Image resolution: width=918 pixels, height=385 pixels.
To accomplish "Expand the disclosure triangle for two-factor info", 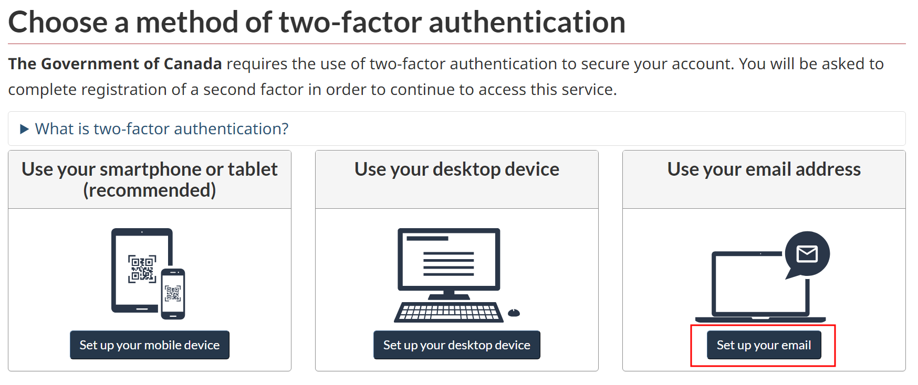I will click(x=24, y=129).
